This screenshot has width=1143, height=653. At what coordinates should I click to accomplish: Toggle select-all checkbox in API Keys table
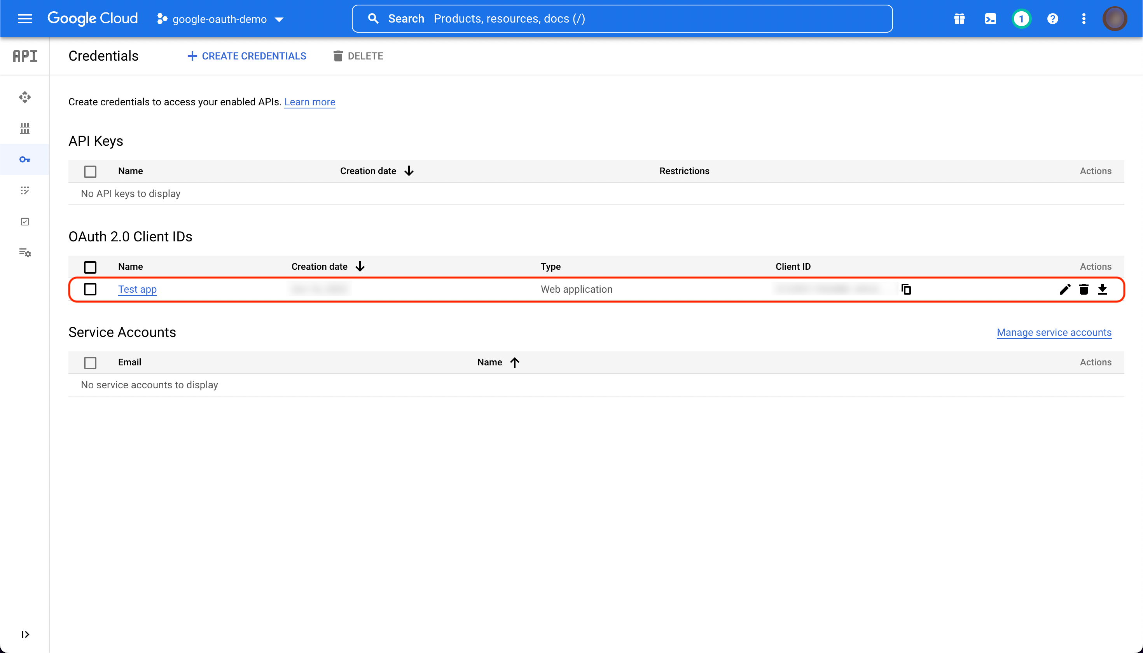[90, 171]
